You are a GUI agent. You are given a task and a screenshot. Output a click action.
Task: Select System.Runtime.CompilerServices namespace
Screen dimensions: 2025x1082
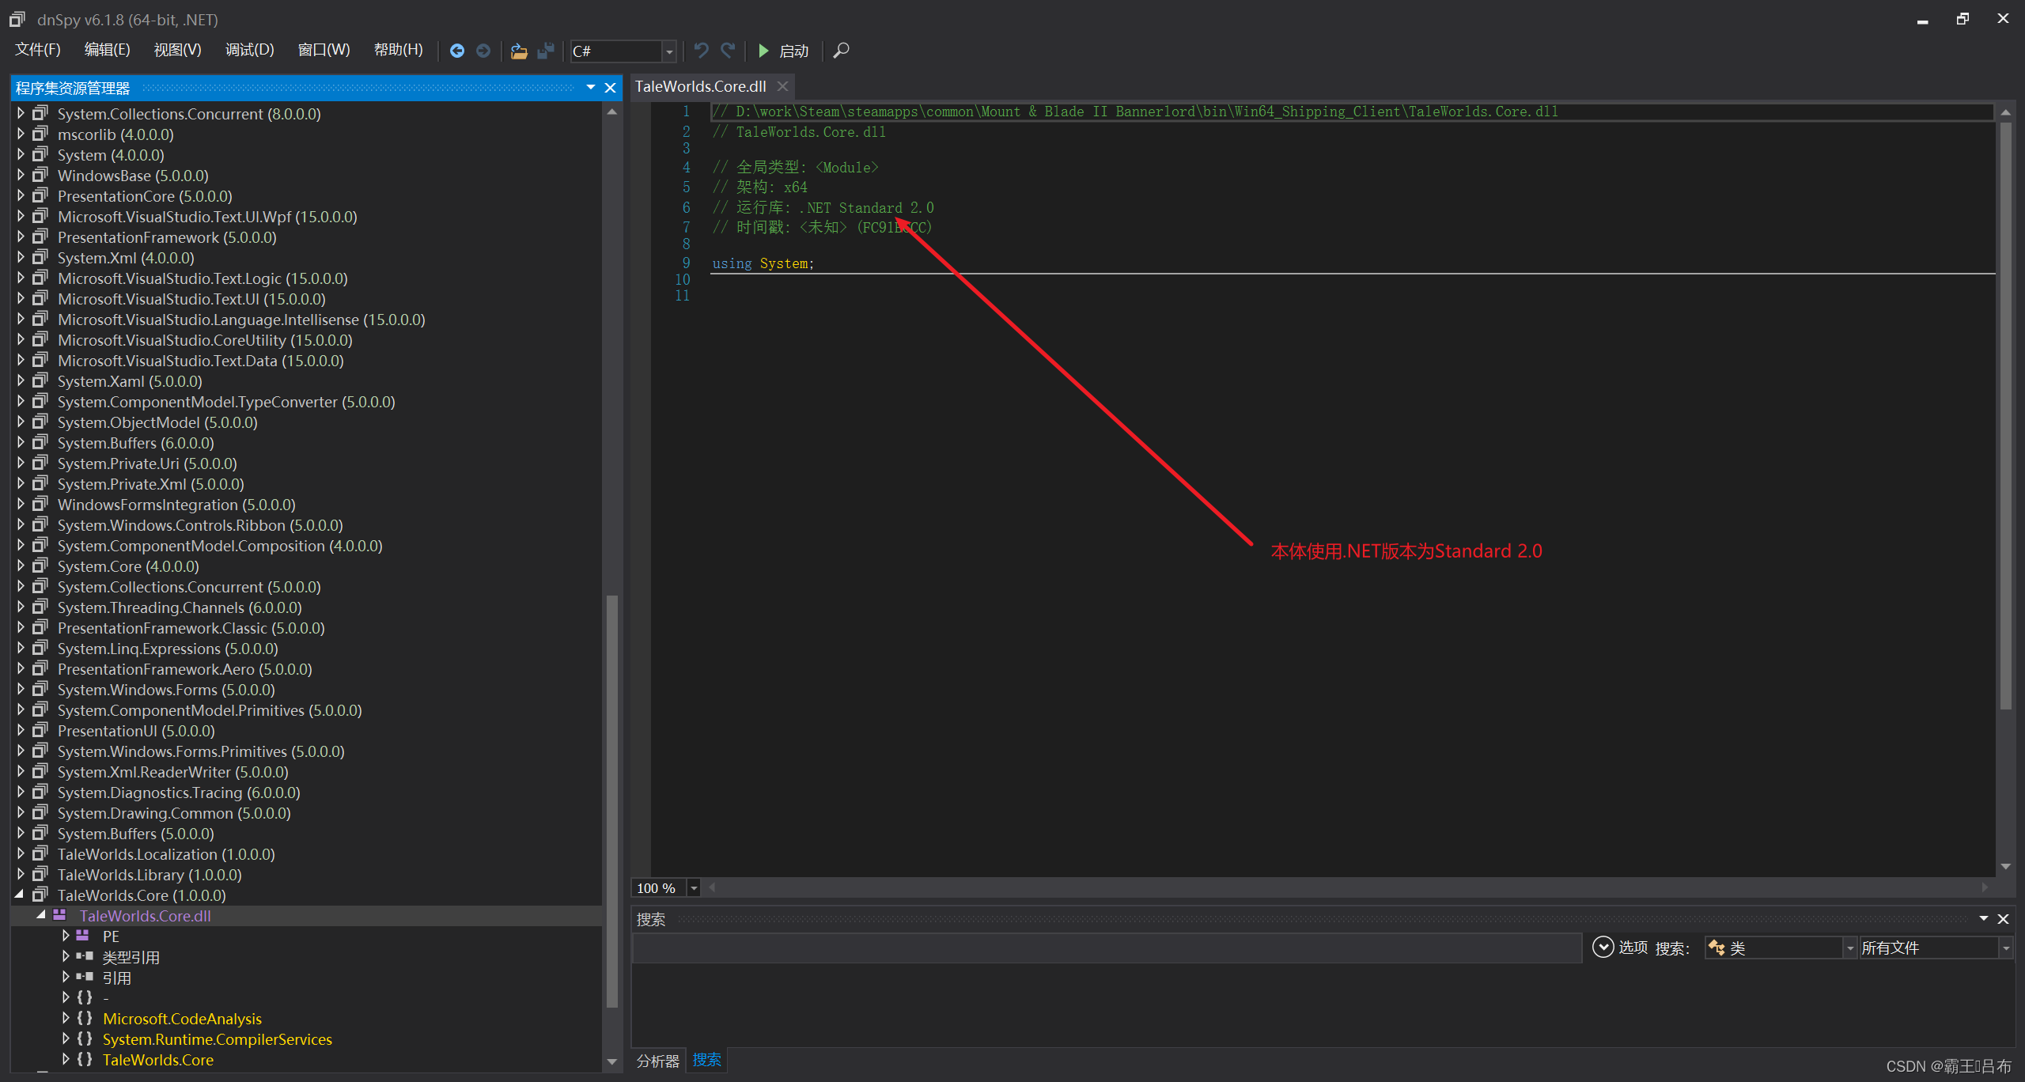point(218,1039)
